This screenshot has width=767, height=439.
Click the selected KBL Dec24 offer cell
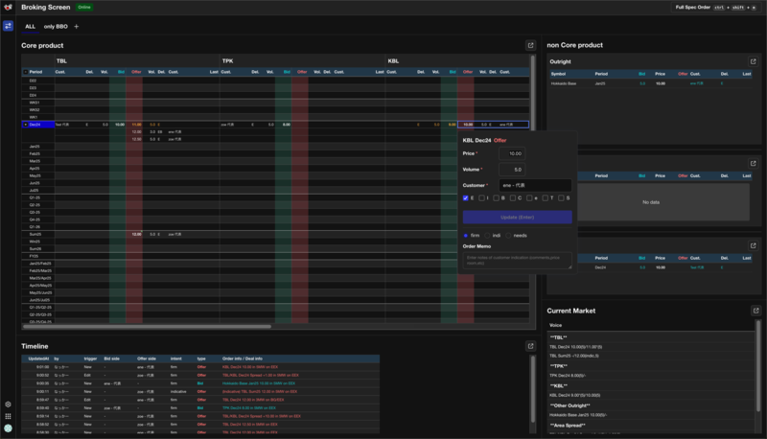click(x=493, y=125)
